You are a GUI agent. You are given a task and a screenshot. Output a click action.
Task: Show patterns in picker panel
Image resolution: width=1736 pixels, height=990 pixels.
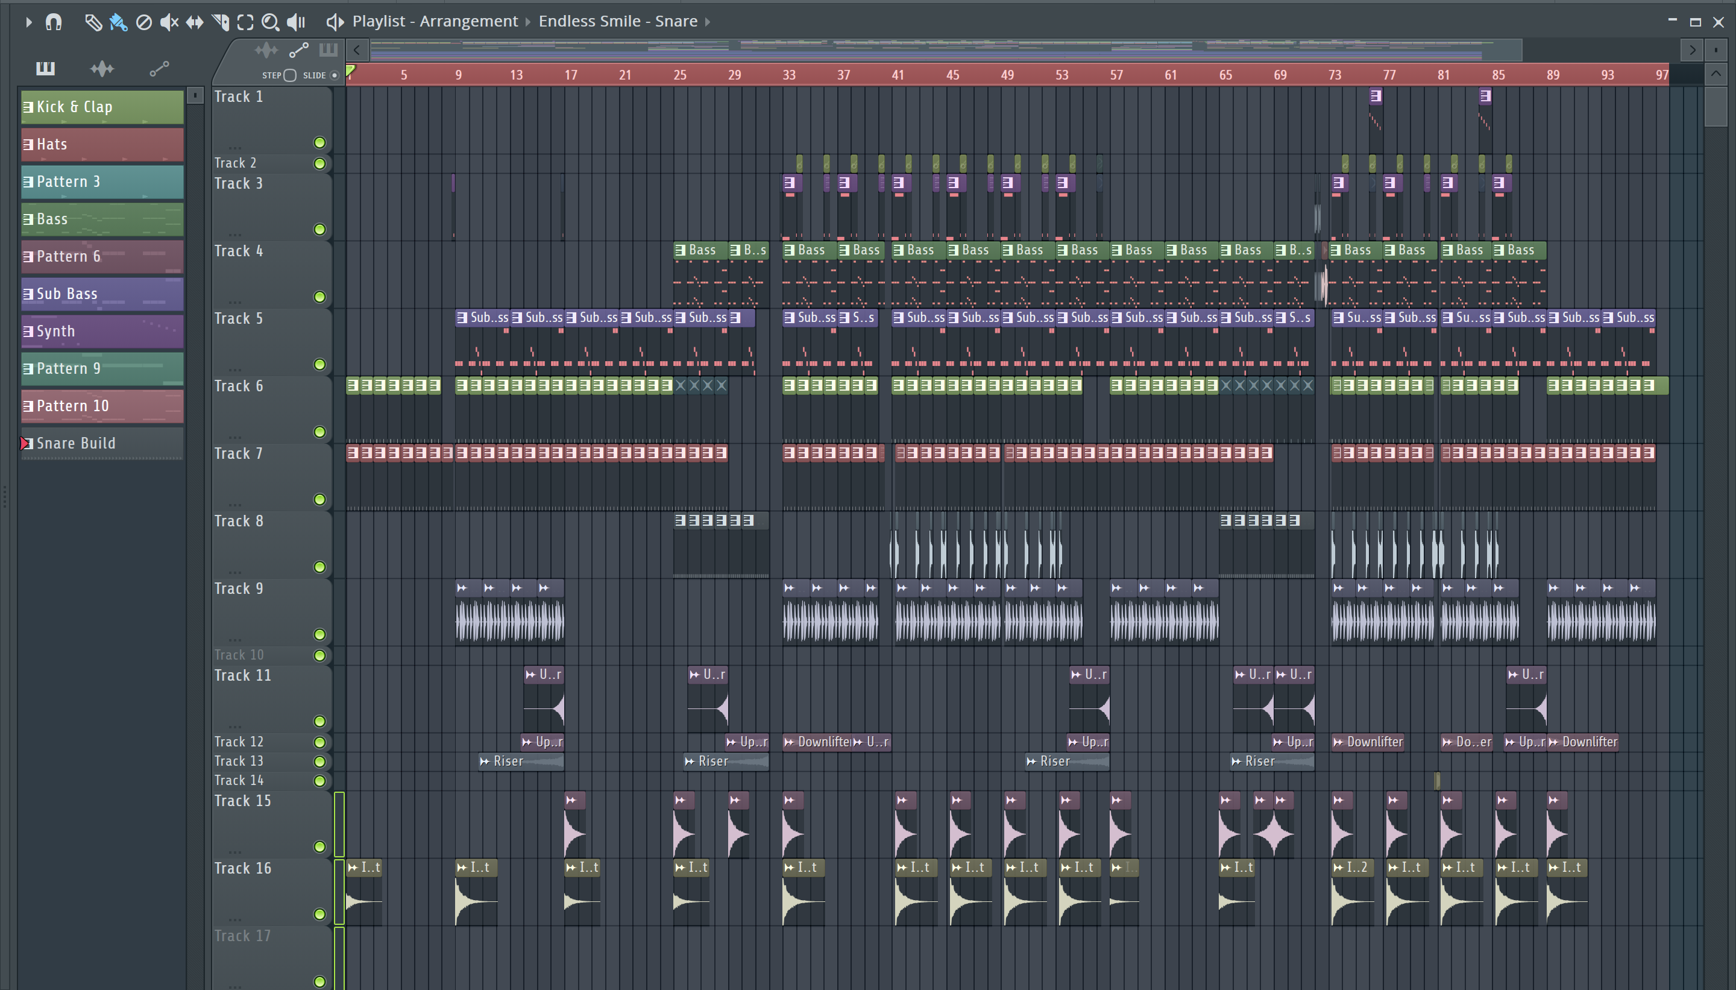(46, 68)
